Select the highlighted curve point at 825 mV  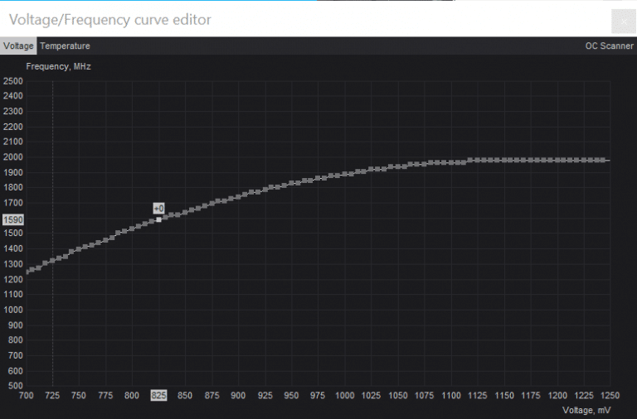[x=158, y=219]
